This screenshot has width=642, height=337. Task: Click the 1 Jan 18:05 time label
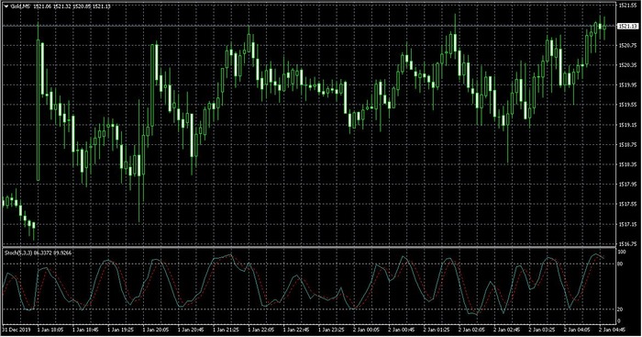(50, 330)
